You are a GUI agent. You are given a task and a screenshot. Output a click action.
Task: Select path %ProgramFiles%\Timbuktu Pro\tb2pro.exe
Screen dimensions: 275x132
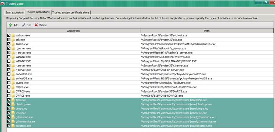166,83
